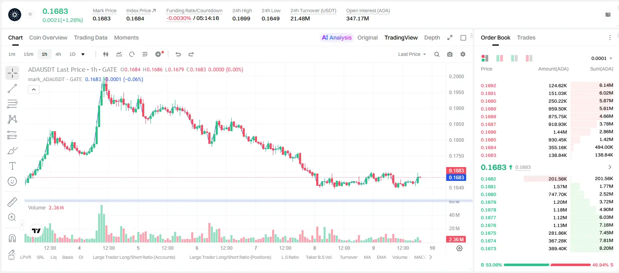
Task: Click the undo arrow in chart toolbar
Action: point(178,54)
